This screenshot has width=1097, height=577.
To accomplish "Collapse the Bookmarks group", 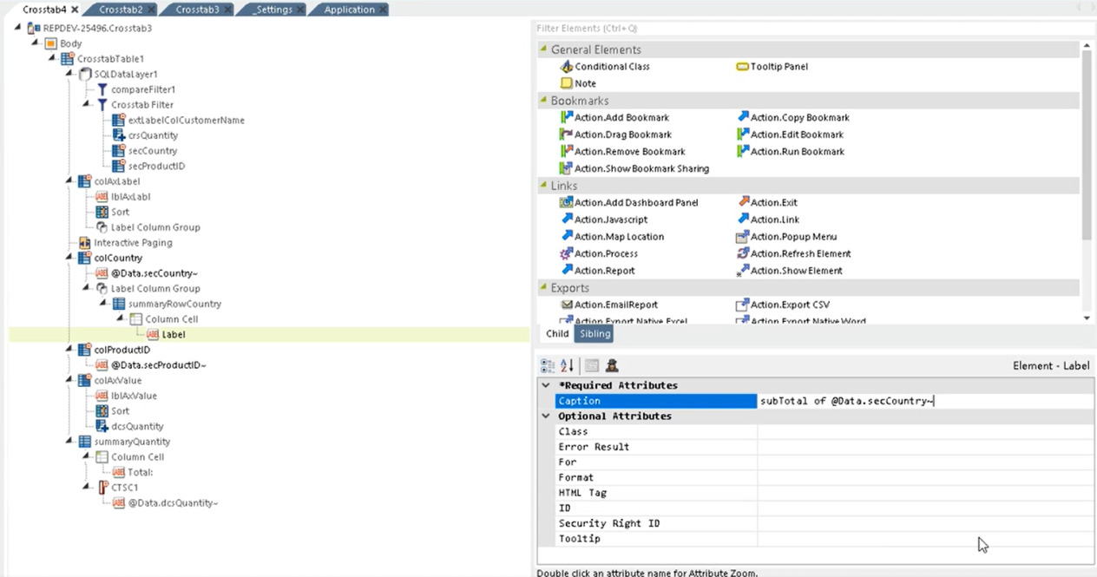I will 543,101.
